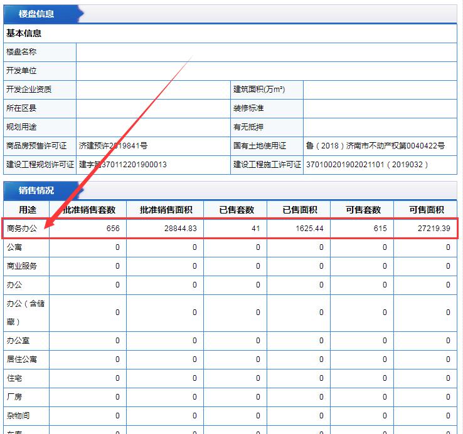Image resolution: width=463 pixels, height=434 pixels.
Task: Click the 可售面积 column header
Action: click(x=427, y=210)
